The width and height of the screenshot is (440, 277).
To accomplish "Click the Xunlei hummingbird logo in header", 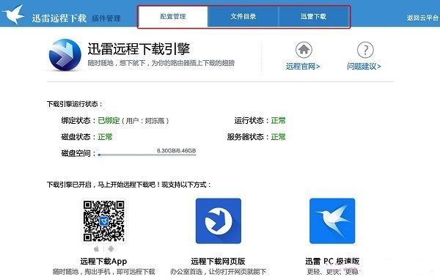I will [x=13, y=15].
